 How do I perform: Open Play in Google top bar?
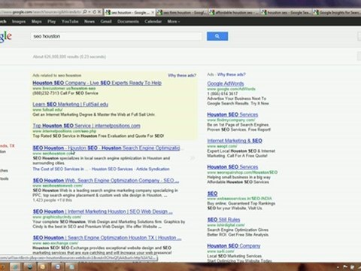tap(52, 22)
